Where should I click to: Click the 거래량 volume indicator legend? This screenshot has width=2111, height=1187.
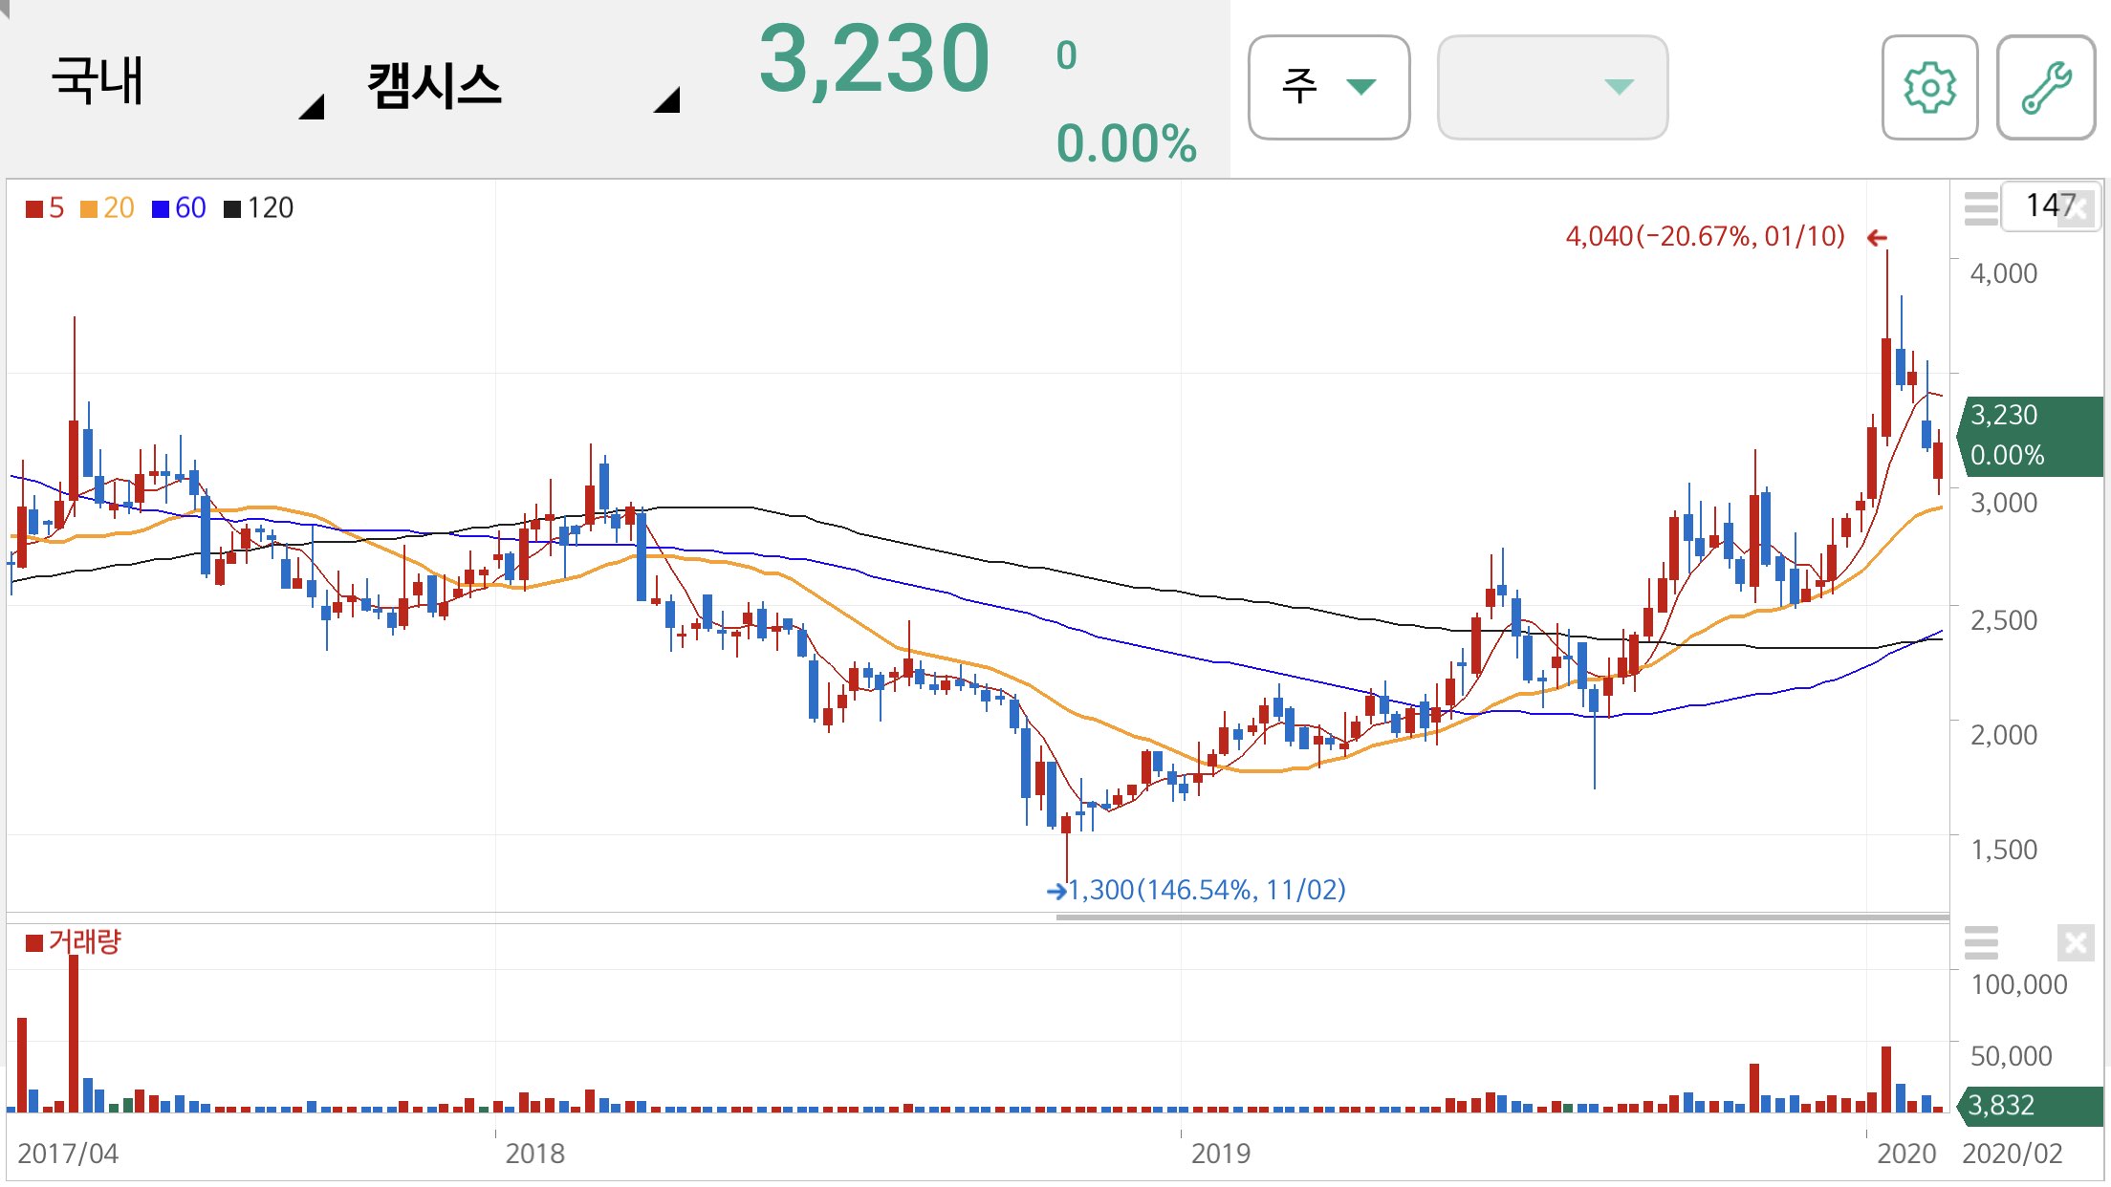(x=74, y=942)
